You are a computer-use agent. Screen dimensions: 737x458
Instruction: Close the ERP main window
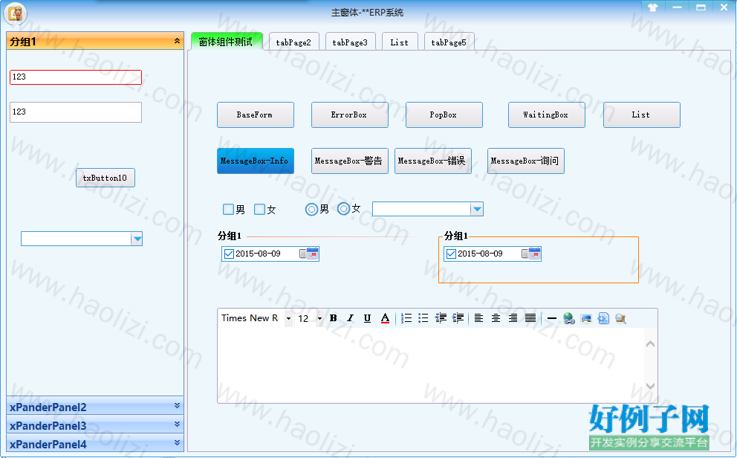[x=724, y=7]
